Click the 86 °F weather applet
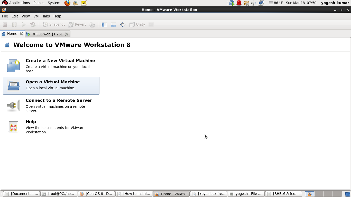 pos(276,3)
